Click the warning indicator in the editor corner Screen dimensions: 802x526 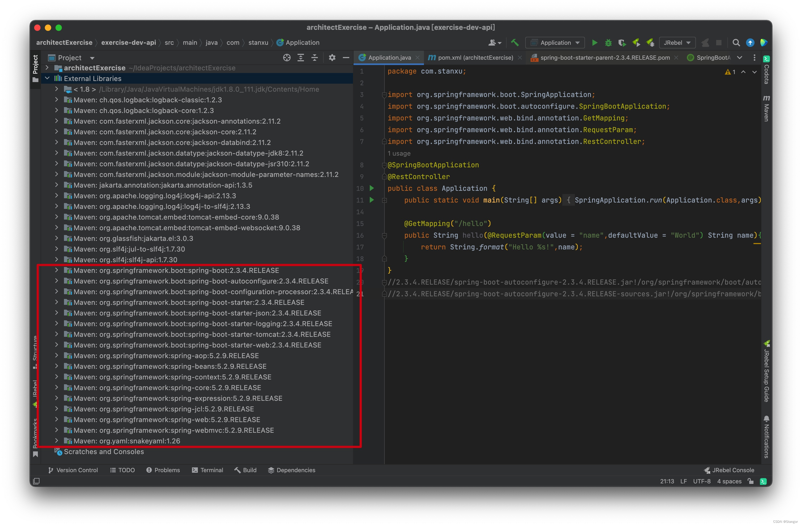(730, 72)
